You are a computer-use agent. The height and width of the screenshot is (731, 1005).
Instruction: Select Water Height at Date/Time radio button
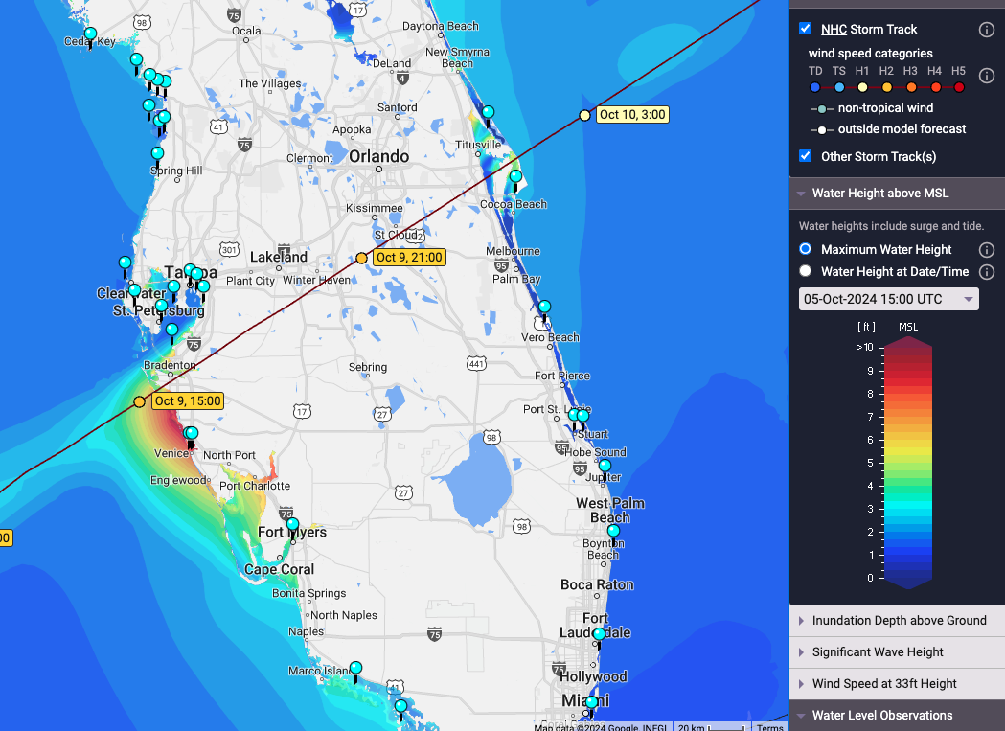click(x=806, y=271)
